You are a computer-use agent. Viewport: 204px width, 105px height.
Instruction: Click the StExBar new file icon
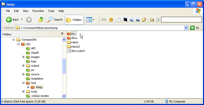coord(119,20)
